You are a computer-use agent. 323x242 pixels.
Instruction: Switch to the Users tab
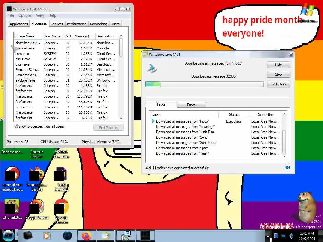(115, 24)
